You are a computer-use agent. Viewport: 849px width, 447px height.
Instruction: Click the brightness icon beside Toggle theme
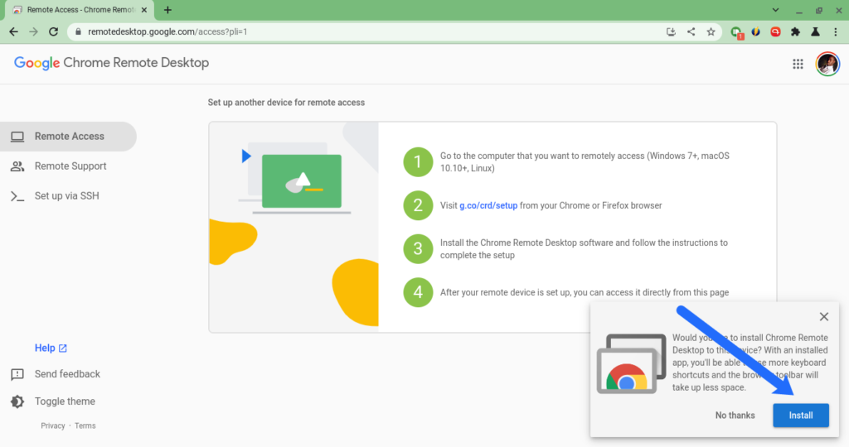tap(17, 401)
